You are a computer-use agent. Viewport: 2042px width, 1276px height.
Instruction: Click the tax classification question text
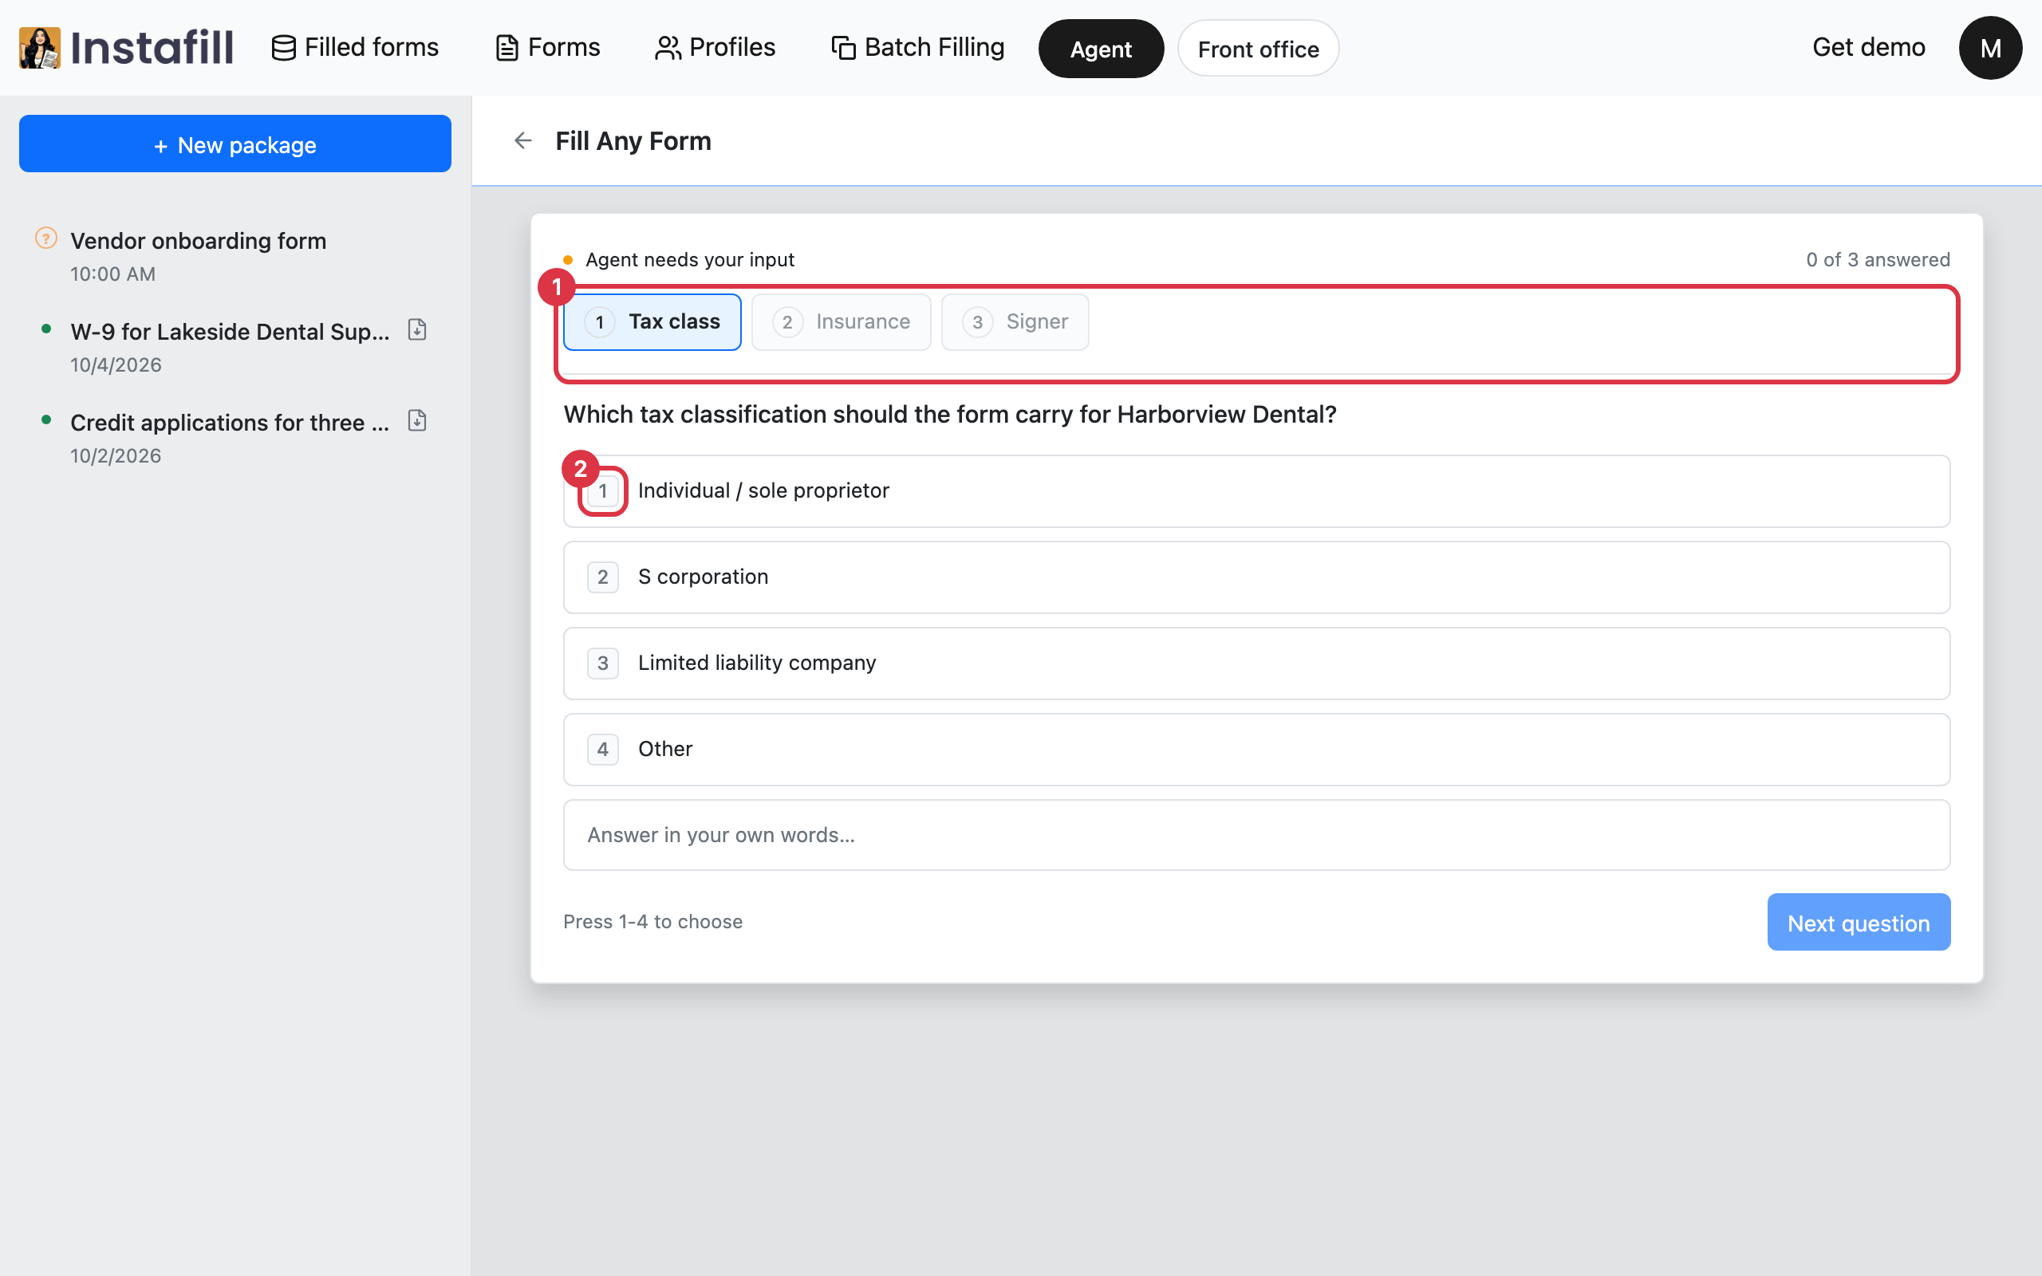pyautogui.click(x=950, y=415)
